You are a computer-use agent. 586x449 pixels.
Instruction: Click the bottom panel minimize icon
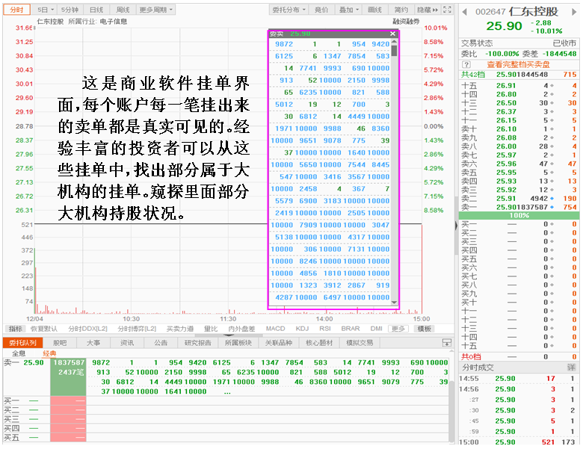tap(447, 342)
